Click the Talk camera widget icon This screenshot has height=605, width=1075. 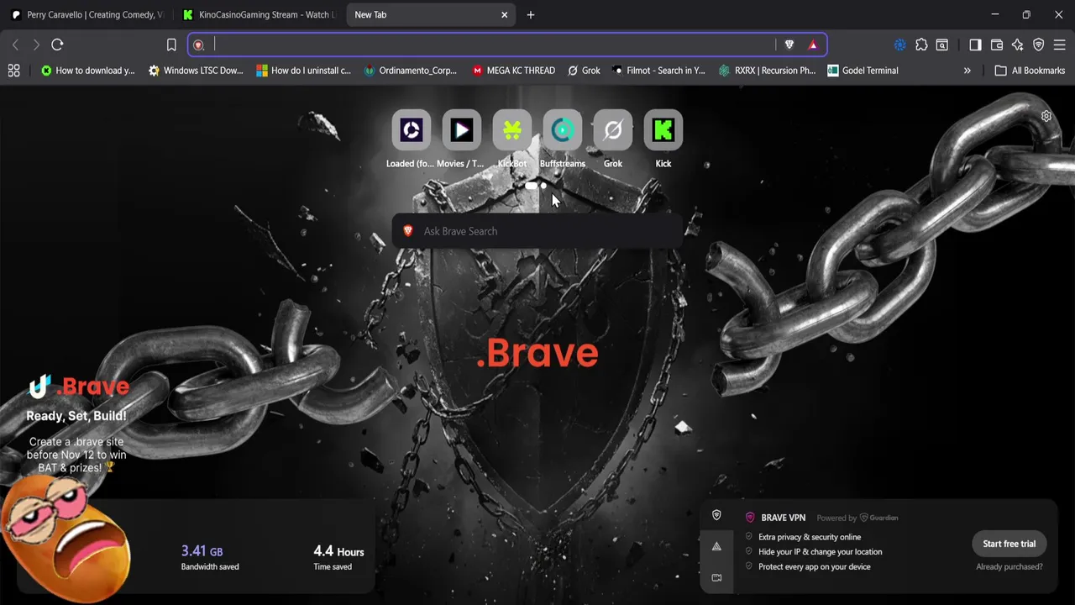coord(716,577)
